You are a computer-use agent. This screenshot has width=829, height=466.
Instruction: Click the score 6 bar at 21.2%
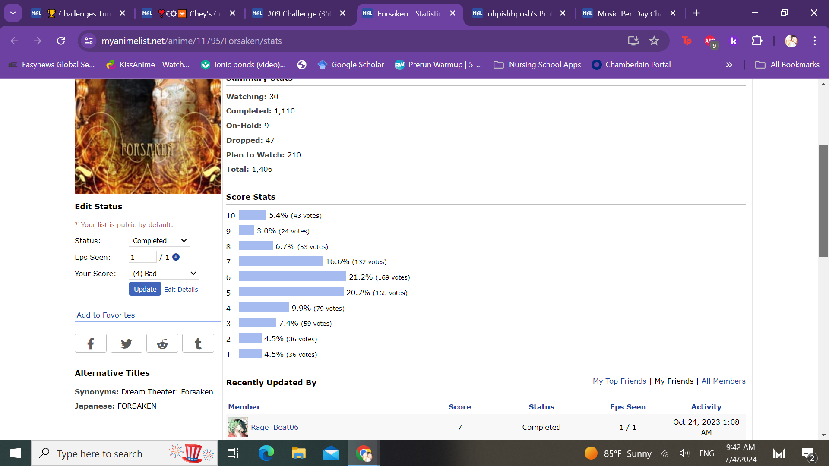click(293, 277)
